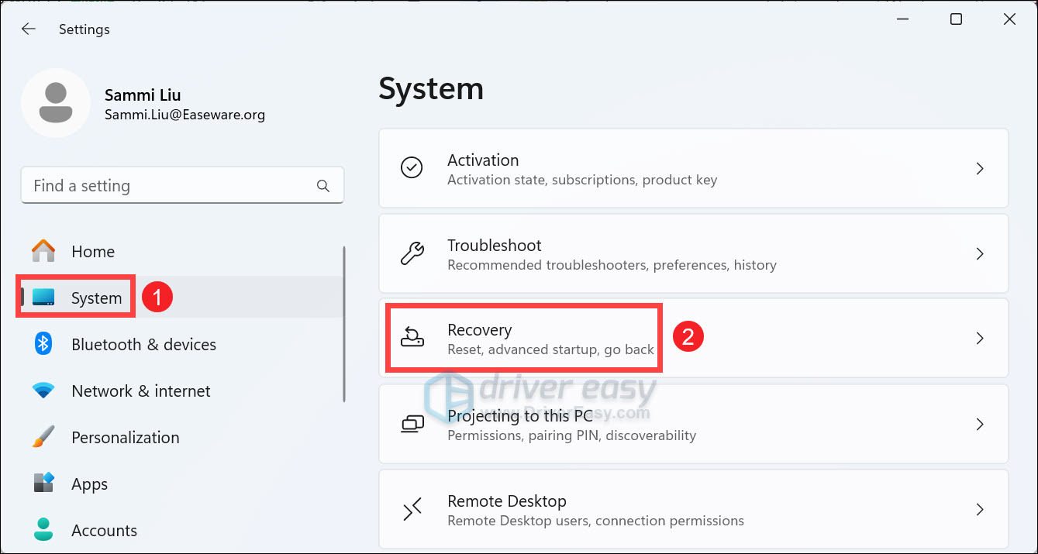Expand the Recovery settings row chevron
This screenshot has width=1038, height=554.
(979, 338)
